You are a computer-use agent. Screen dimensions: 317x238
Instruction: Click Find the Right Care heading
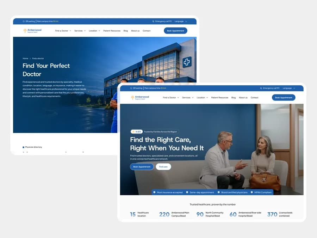167,144
